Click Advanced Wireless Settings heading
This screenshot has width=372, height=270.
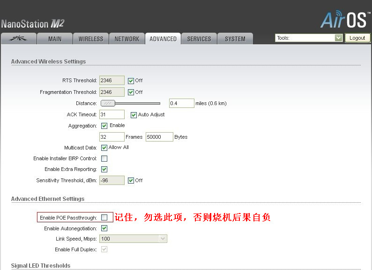[48, 62]
